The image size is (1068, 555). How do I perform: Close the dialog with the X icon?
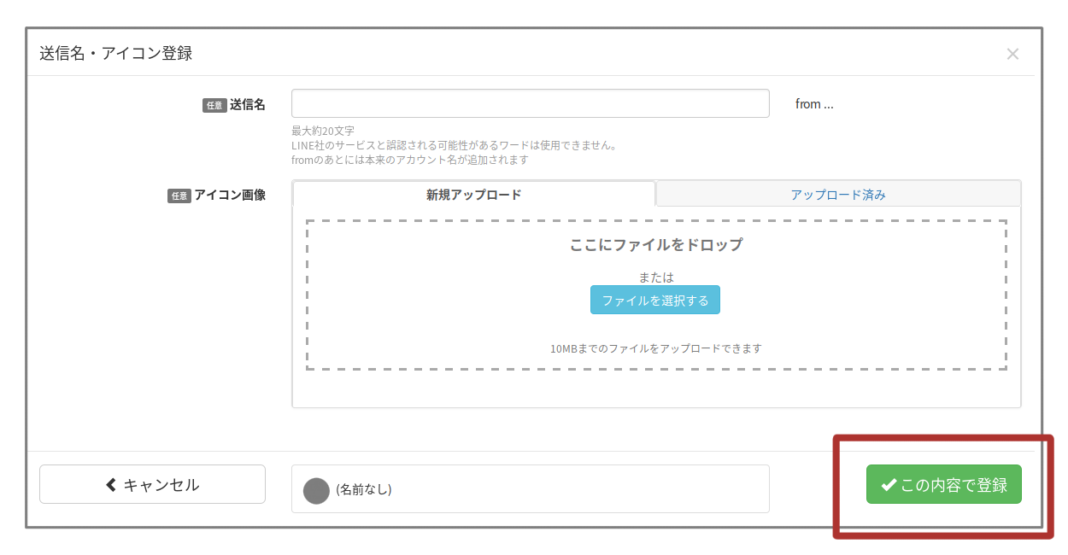[1012, 53]
